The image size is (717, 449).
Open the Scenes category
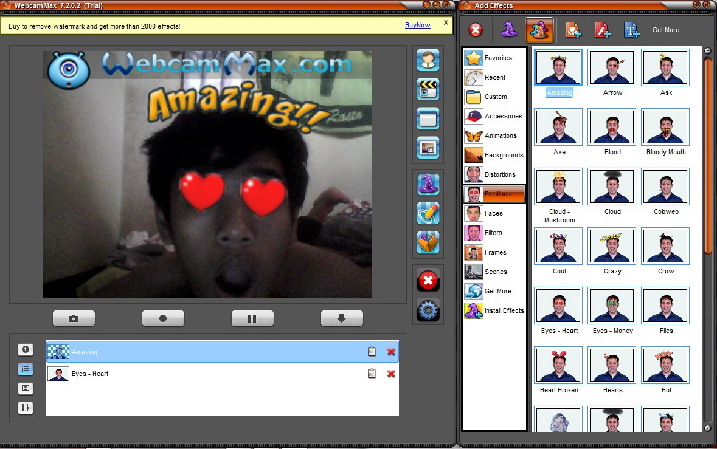pyautogui.click(x=494, y=272)
